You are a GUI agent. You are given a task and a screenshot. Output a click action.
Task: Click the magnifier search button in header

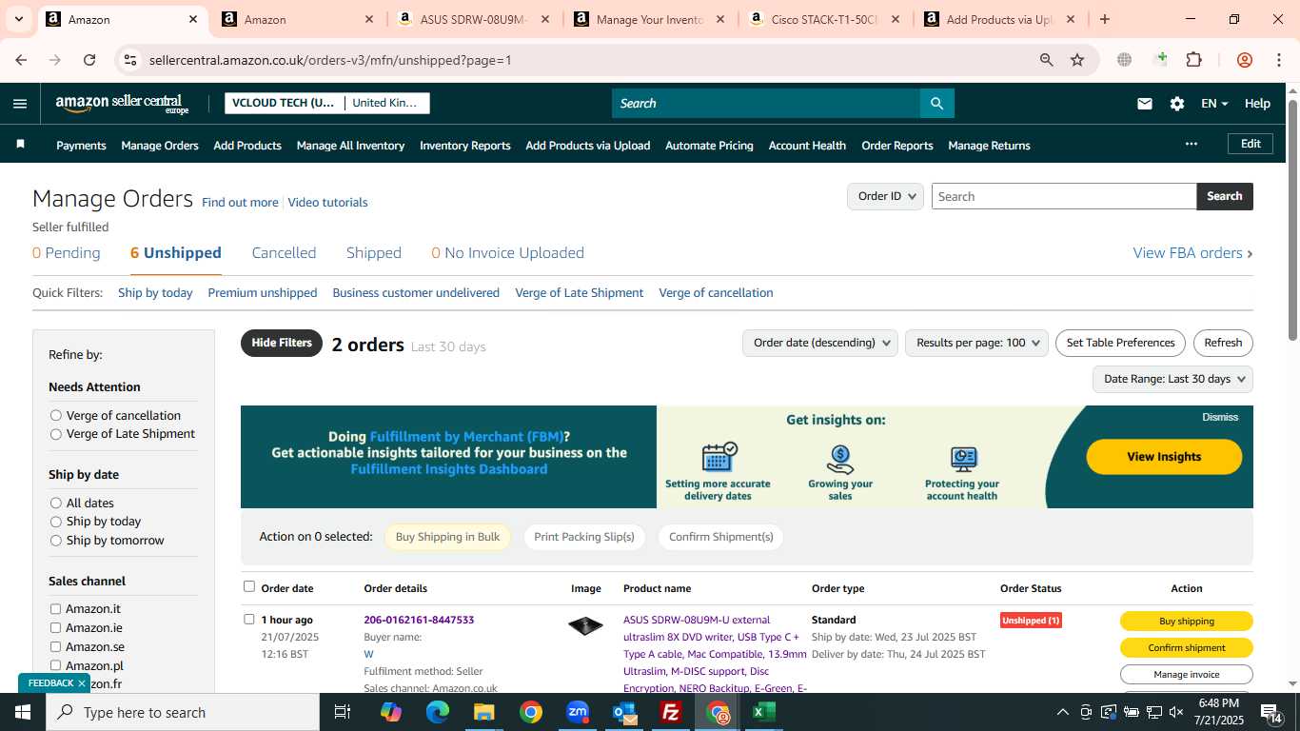point(936,104)
